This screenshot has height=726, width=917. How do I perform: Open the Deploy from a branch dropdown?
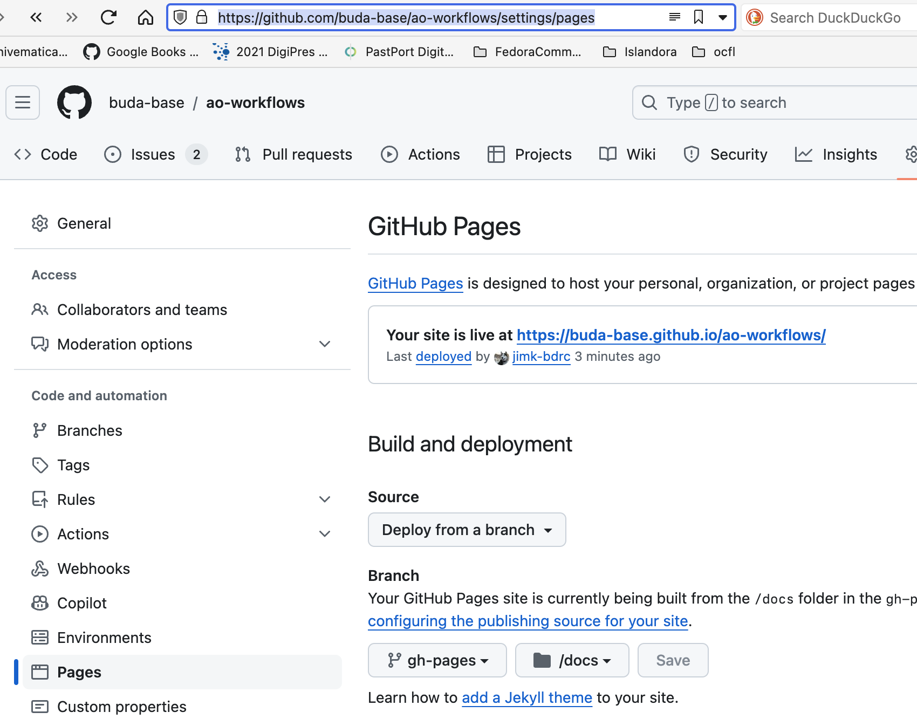tap(467, 529)
